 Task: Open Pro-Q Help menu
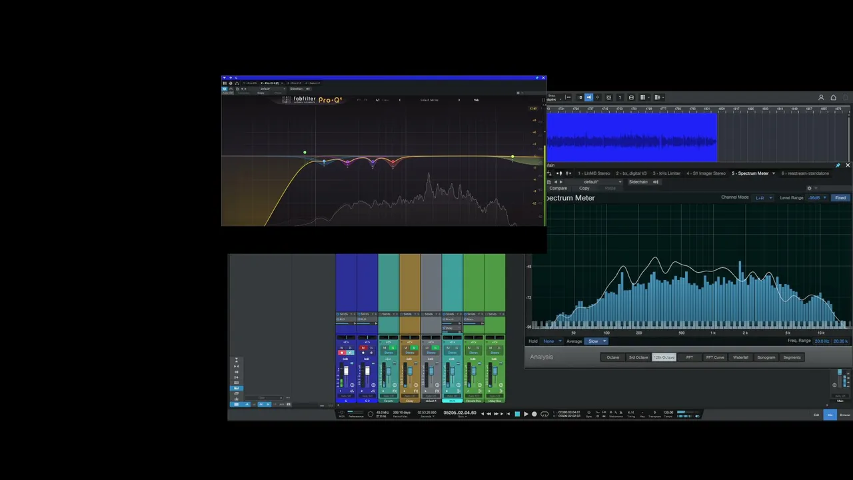coord(476,100)
